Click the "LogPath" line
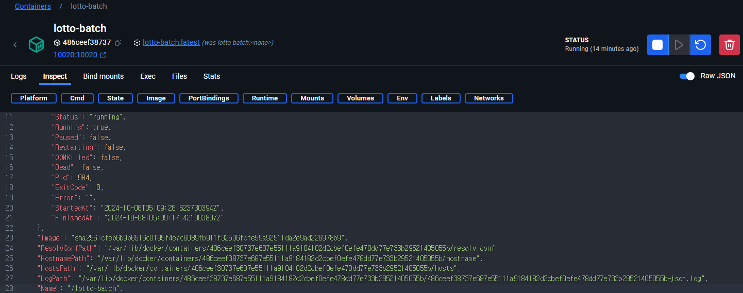This screenshot has height=293, width=743. pyautogui.click(x=373, y=278)
